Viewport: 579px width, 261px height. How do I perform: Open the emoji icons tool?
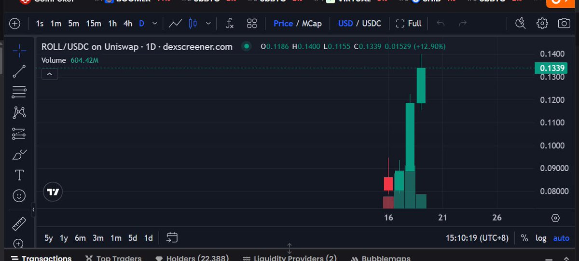click(19, 196)
